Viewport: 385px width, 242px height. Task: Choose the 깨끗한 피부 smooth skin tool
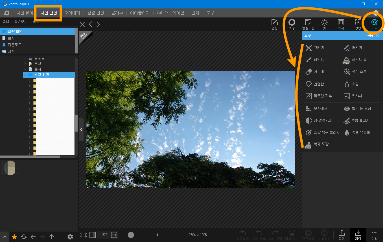319,96
